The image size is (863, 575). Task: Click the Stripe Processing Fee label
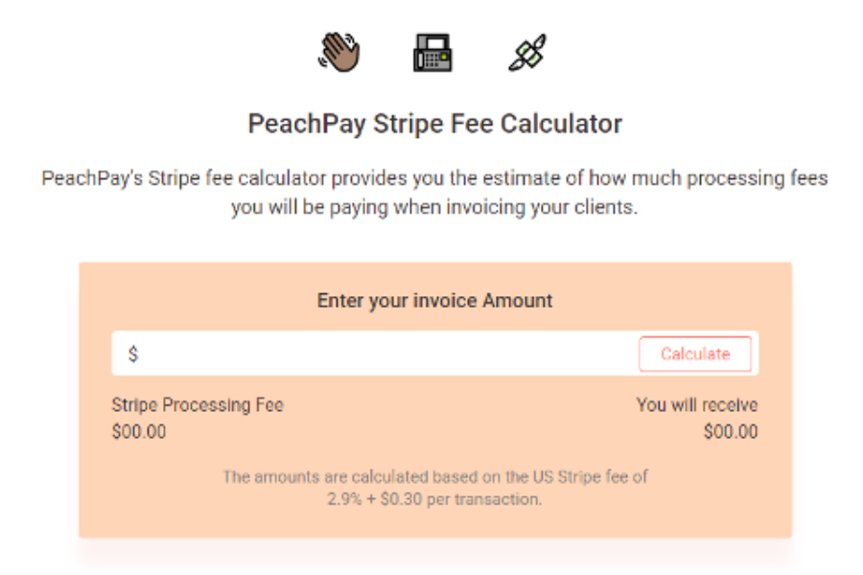pos(198,405)
